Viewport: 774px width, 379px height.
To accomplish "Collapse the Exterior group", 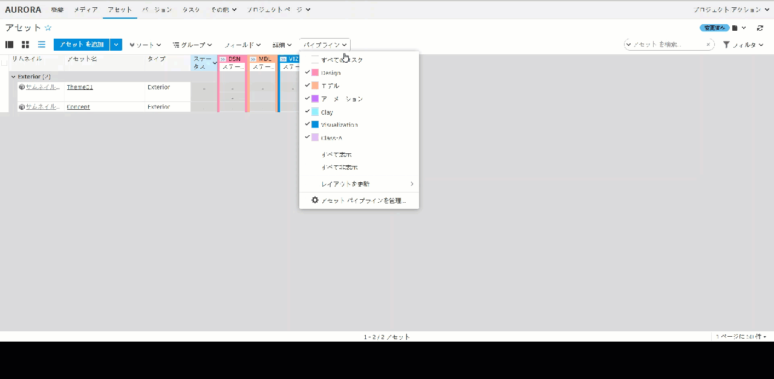I will (13, 77).
